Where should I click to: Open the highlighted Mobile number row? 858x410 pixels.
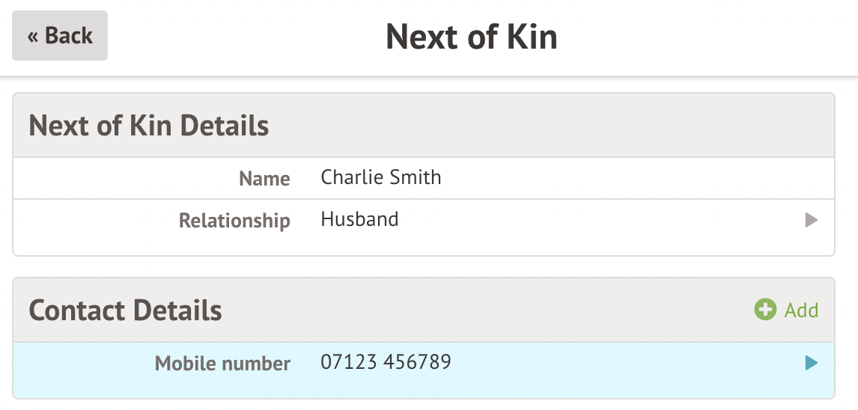click(424, 370)
